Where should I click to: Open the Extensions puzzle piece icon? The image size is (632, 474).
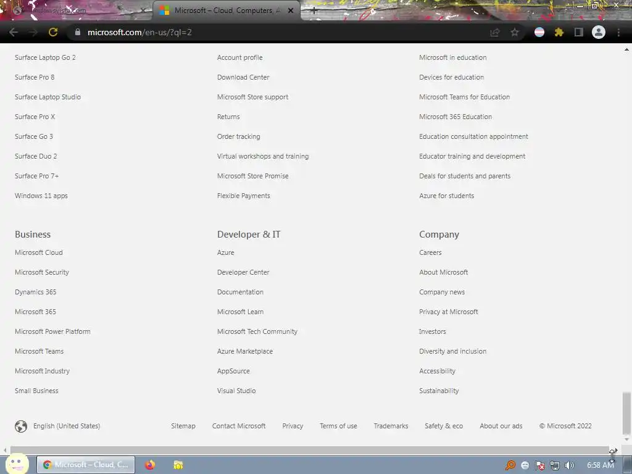559,32
